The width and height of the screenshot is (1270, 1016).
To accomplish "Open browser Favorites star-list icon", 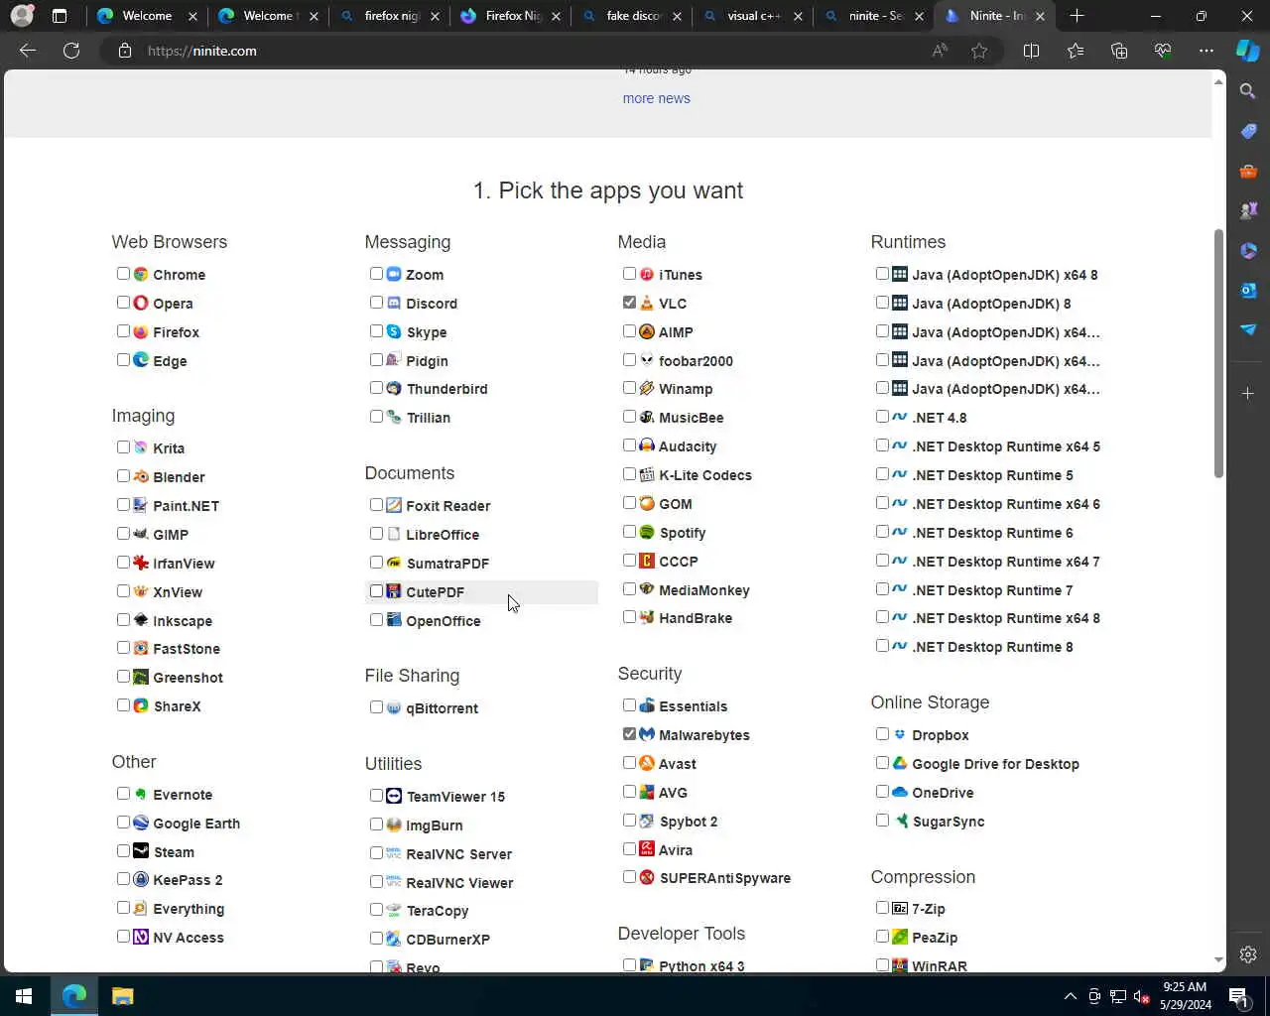I will pos(1076,51).
